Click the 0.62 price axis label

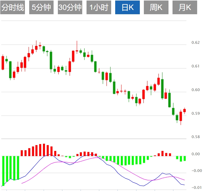(196, 42)
